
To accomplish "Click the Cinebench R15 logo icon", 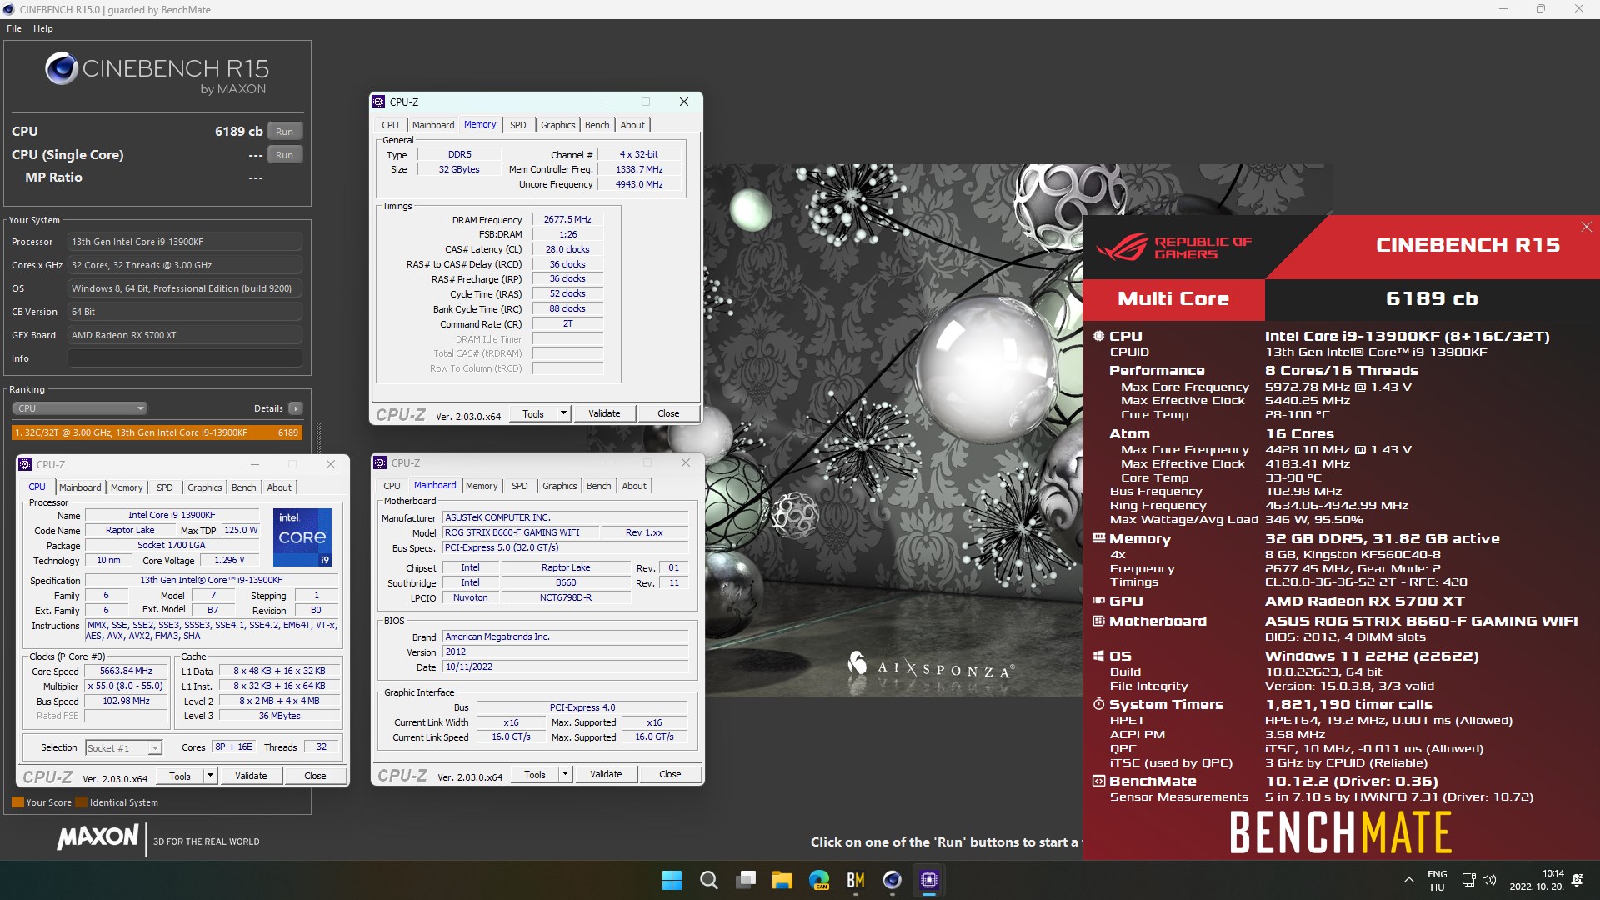I will pyautogui.click(x=62, y=68).
